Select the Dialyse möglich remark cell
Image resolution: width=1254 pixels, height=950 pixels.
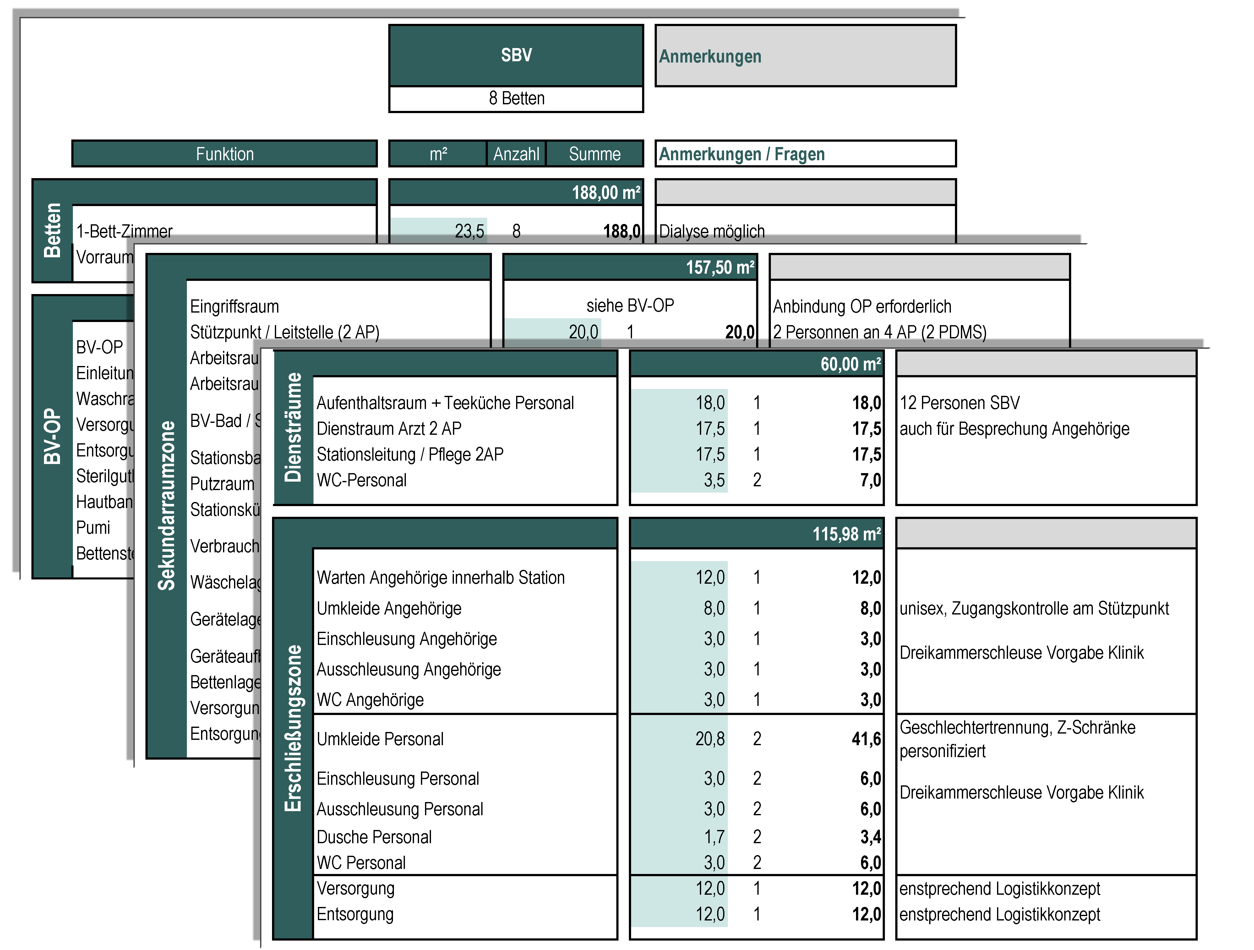[712, 231]
